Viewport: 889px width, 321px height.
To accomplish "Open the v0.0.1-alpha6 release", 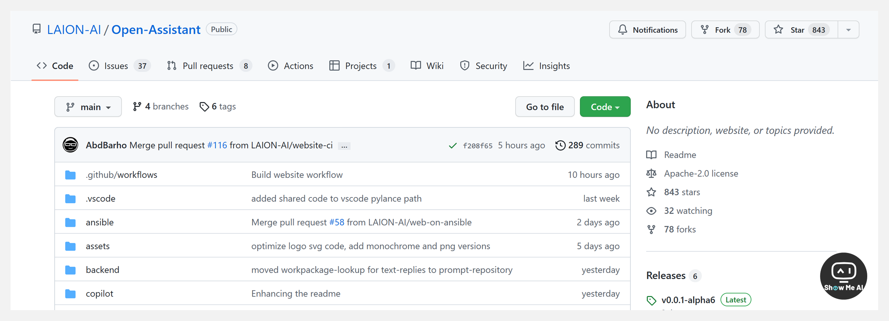I will point(688,300).
